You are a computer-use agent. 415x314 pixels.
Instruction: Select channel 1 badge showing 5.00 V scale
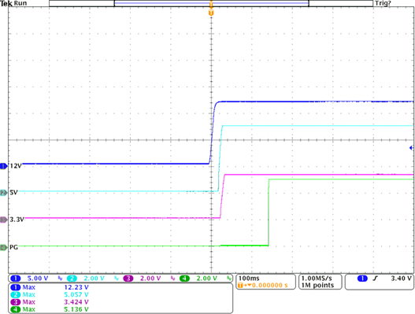[16, 279]
